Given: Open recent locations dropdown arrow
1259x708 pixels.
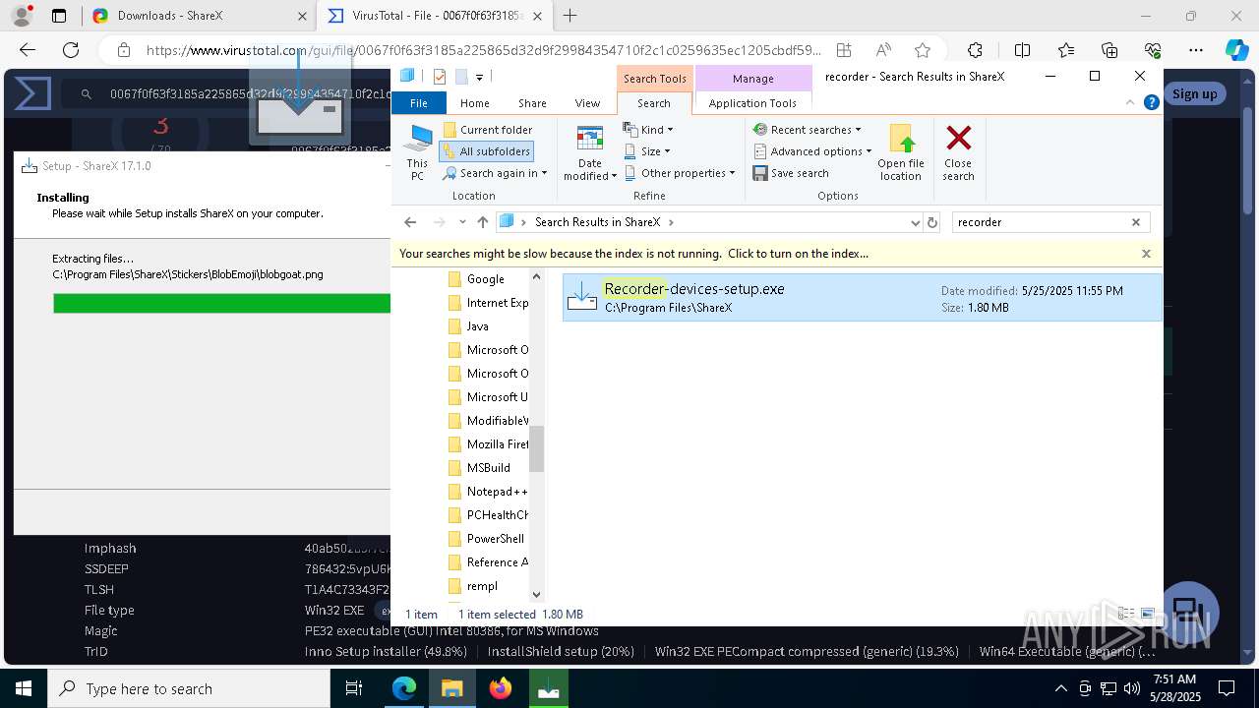Looking at the screenshot, I should tap(462, 222).
